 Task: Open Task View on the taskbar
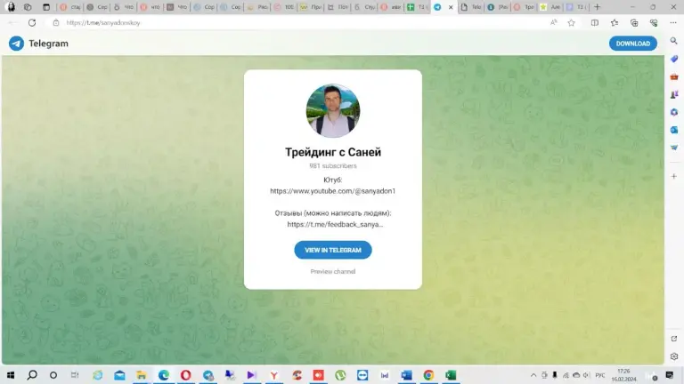(x=75, y=375)
